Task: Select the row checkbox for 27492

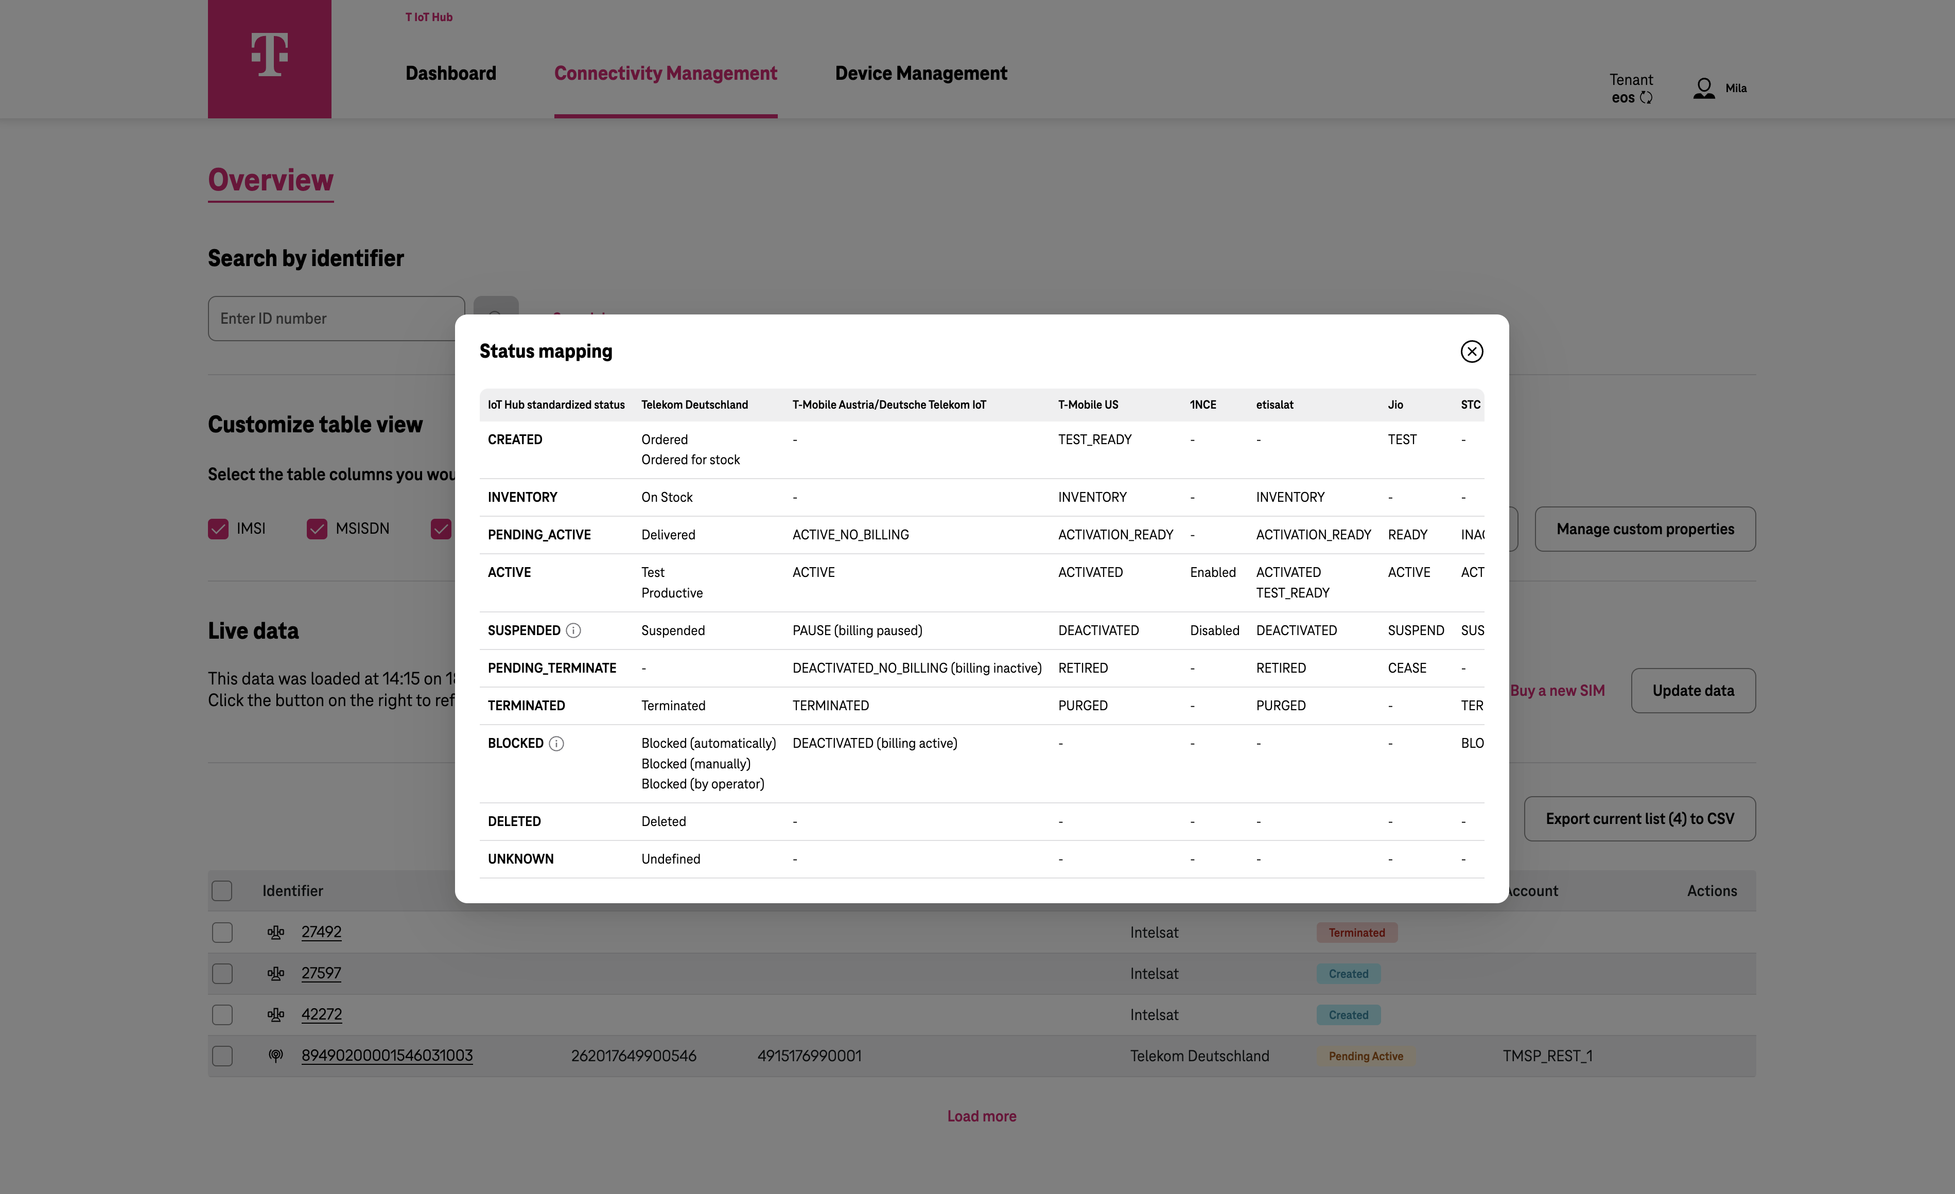Action: (222, 932)
